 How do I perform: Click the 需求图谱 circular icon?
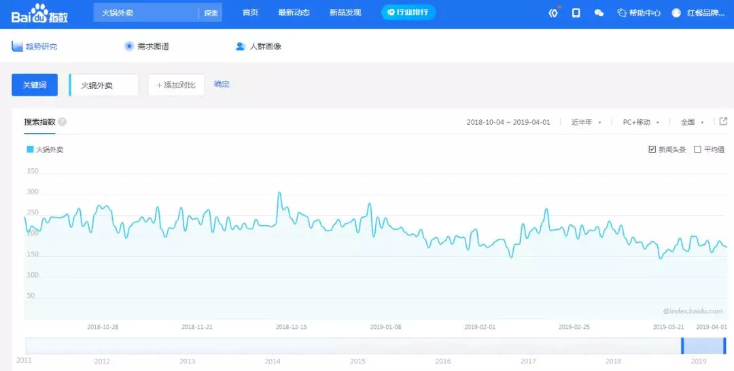click(129, 46)
